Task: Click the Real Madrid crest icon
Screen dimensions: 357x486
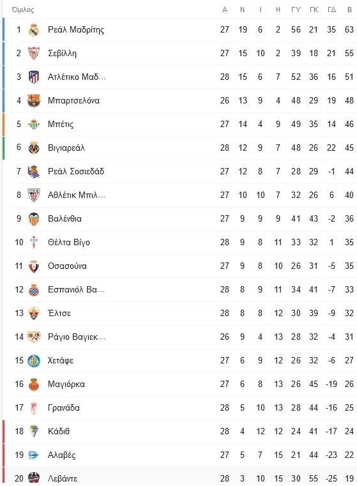Action: pyautogui.click(x=34, y=30)
